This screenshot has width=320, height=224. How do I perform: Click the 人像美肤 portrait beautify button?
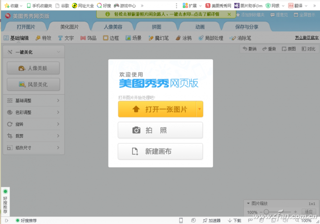click(x=33, y=68)
